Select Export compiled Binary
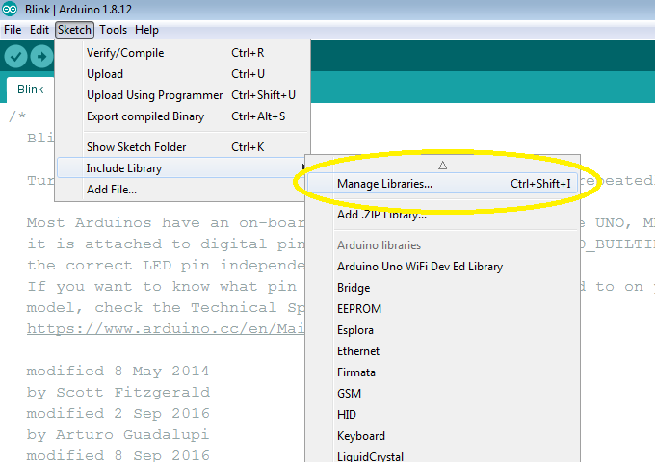The image size is (655, 462). coord(145,116)
